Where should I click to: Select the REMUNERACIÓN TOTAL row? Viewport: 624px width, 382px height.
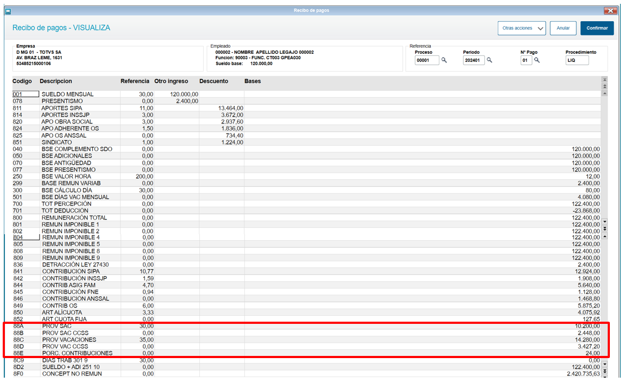point(306,218)
